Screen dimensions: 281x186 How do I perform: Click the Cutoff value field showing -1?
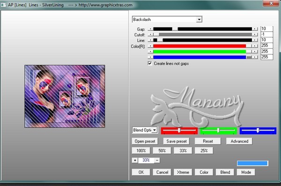(266, 34)
